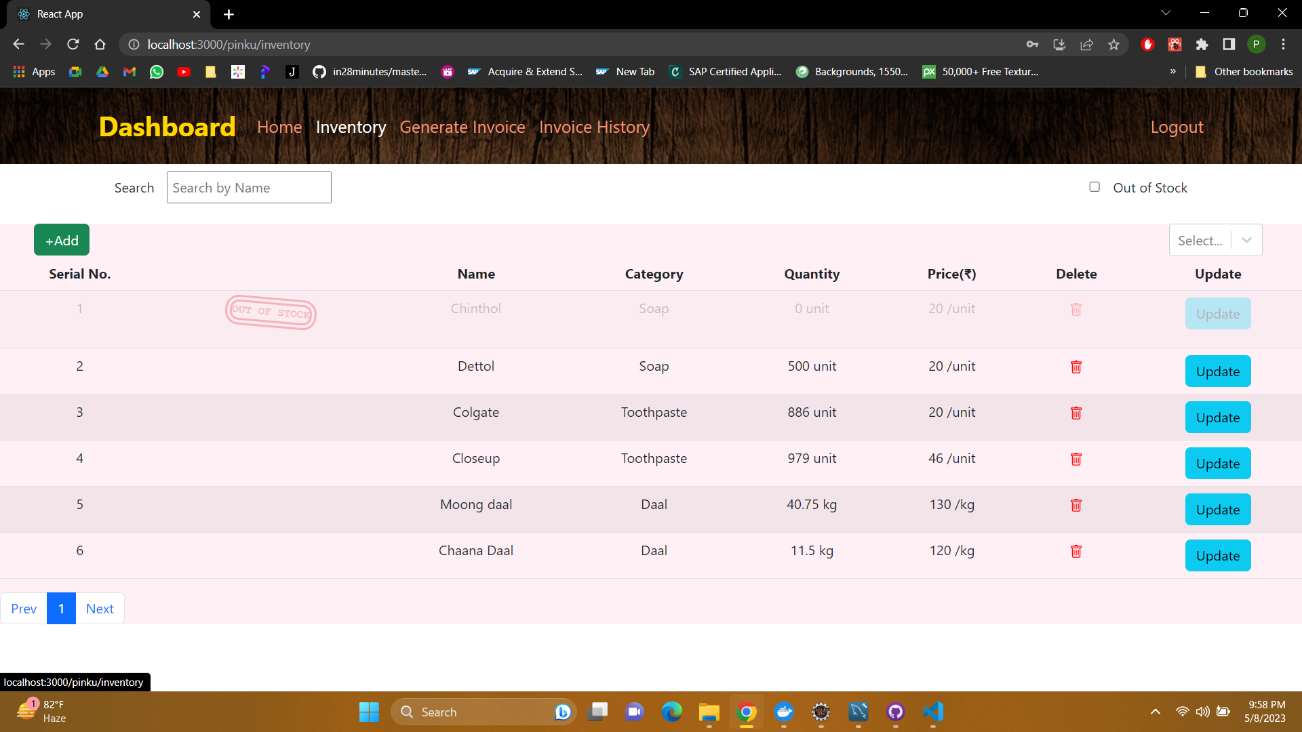Viewport: 1302px width, 732px height.
Task: Open the Select... dropdown above the table
Action: (1215, 240)
